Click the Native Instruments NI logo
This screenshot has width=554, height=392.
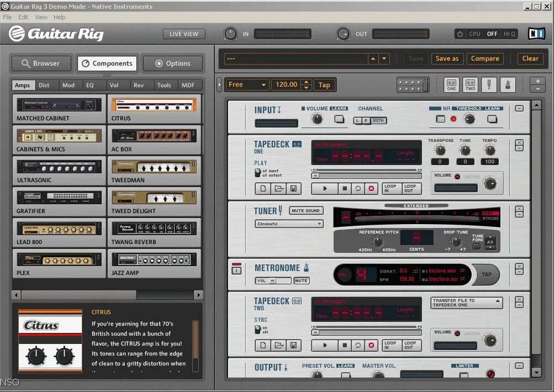click(536, 34)
